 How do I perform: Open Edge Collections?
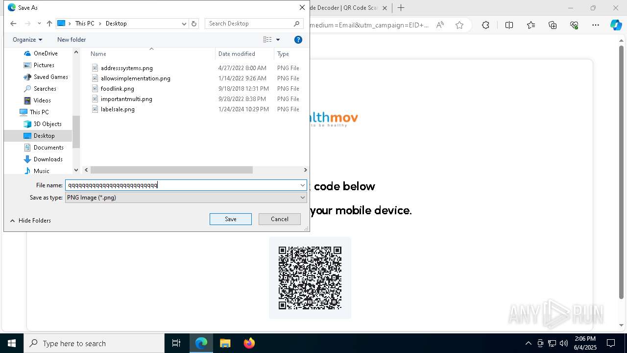[553, 25]
